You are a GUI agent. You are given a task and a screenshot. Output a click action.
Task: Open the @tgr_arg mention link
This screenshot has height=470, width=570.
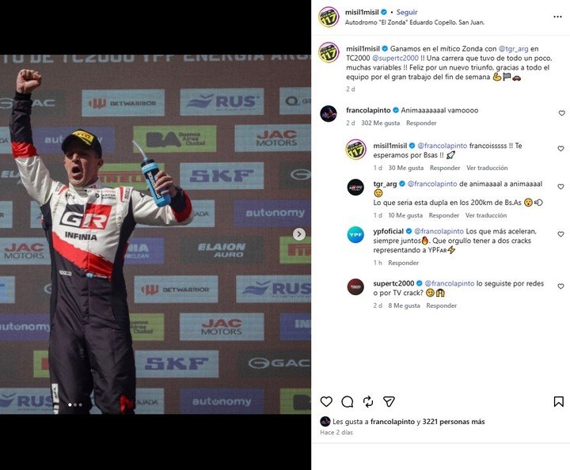point(513,49)
